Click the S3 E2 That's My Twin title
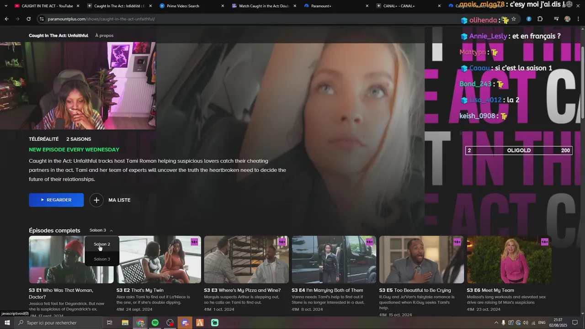The image size is (585, 329). point(140,290)
